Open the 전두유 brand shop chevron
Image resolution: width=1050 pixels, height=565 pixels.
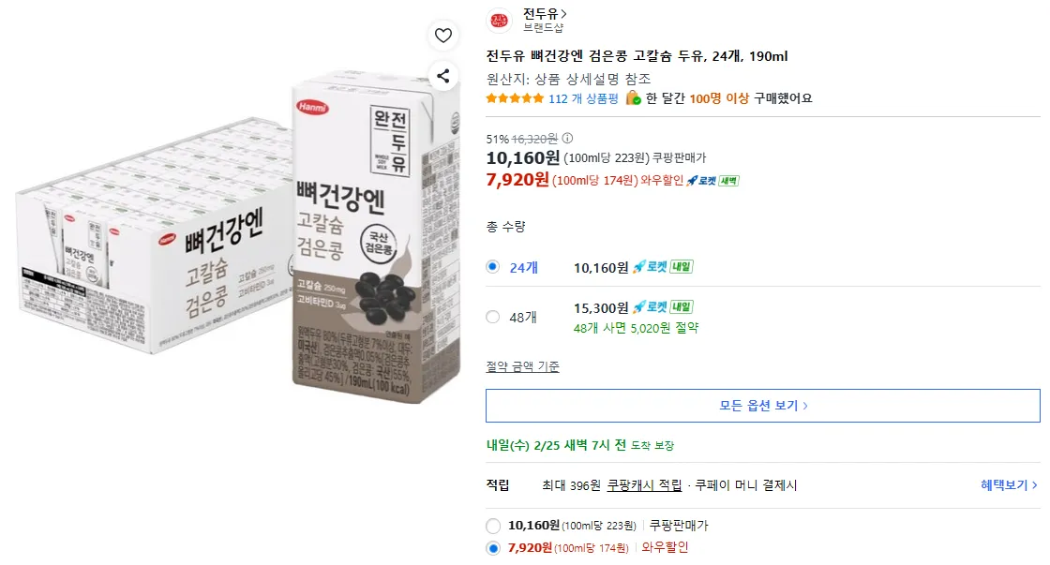point(563,14)
